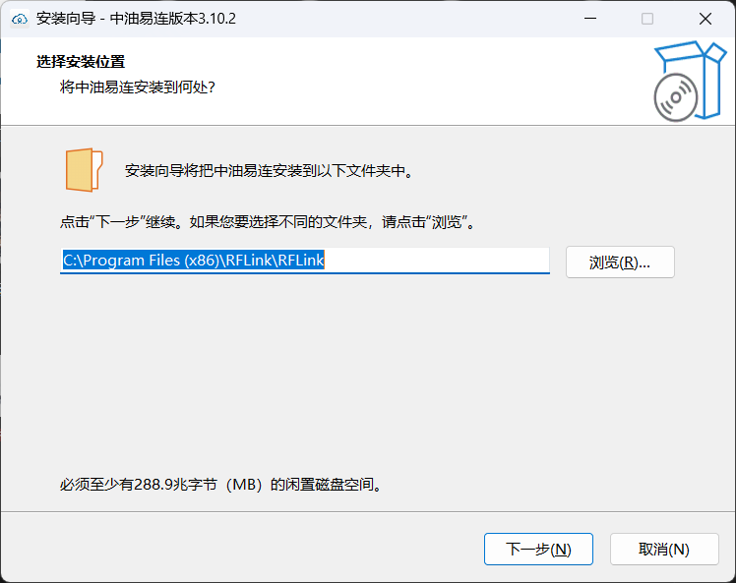The image size is (736, 583).
Task: Click the box and disc setup icon
Action: point(690,82)
